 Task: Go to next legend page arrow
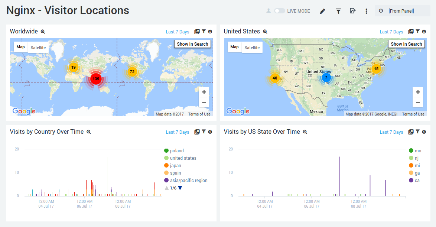pos(180,188)
